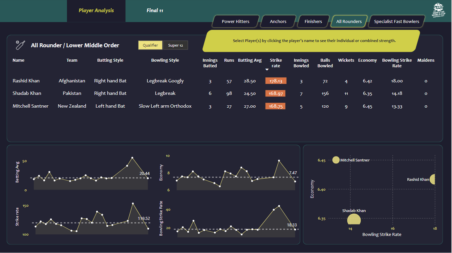Select Shadab Khan in the table

pyautogui.click(x=27, y=94)
